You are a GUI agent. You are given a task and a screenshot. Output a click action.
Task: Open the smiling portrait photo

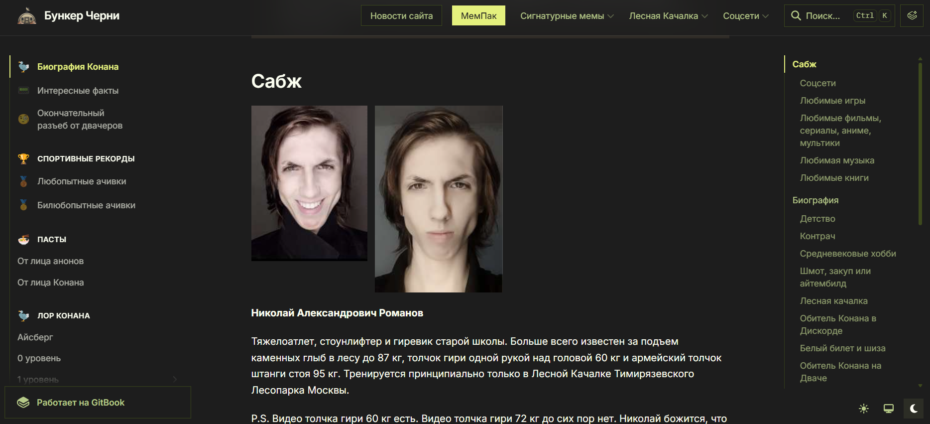point(309,183)
